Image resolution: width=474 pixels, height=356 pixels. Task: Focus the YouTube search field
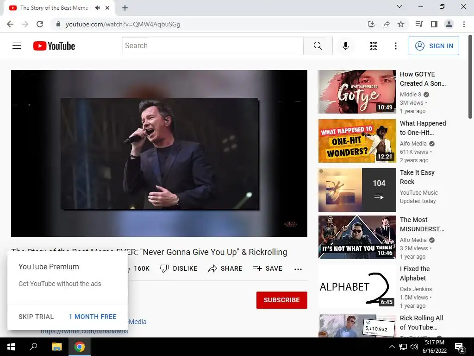coord(212,46)
